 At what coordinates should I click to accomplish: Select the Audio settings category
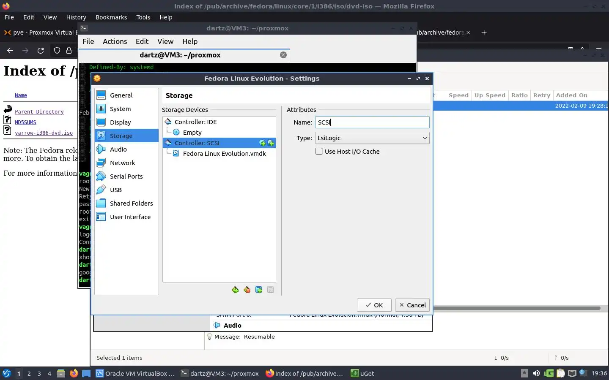(126, 149)
